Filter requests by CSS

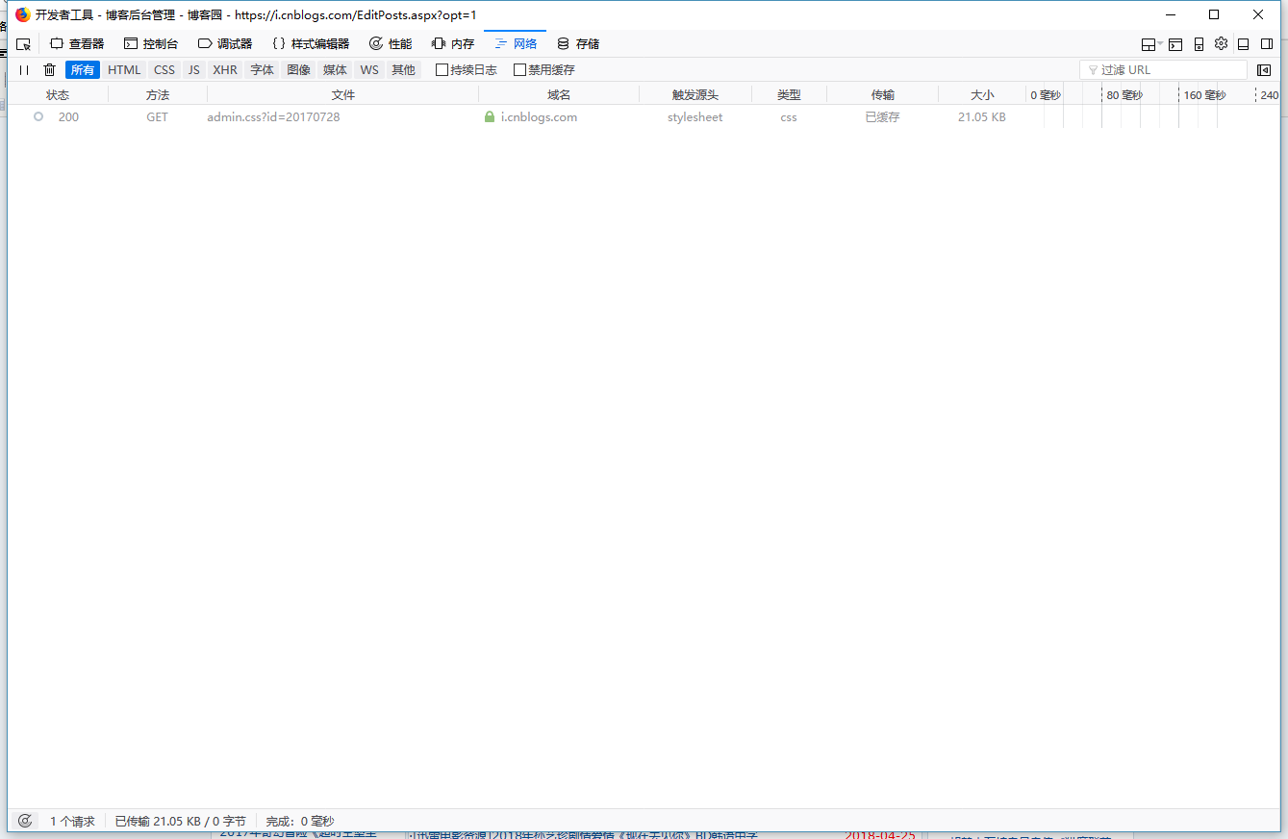click(164, 70)
